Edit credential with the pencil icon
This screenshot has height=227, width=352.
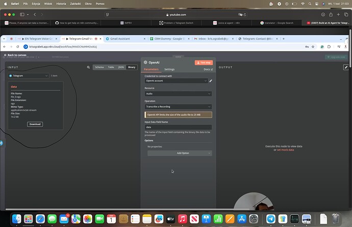[x=211, y=81]
